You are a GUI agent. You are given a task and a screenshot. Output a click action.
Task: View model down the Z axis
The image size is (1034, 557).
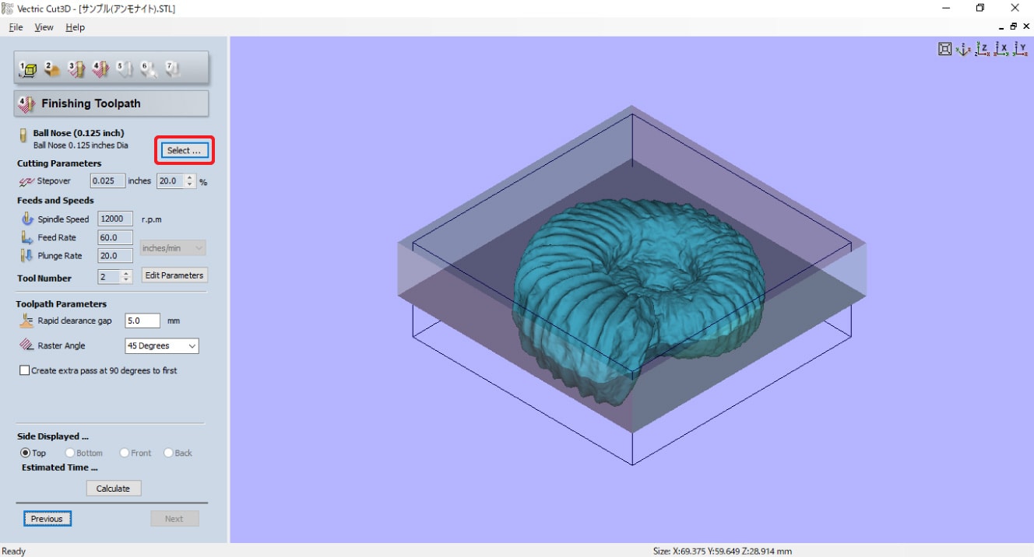[983, 49]
